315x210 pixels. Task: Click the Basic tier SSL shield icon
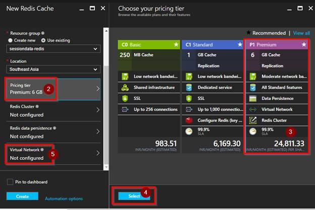(125, 98)
